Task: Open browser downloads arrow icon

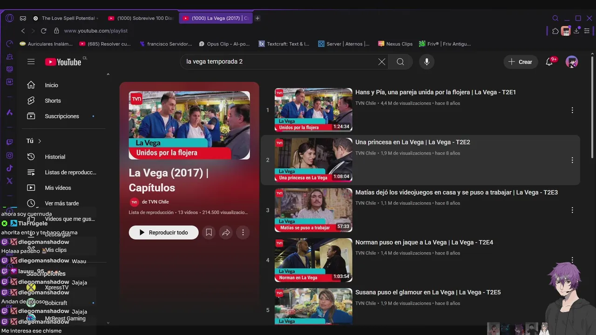Action: (x=576, y=31)
